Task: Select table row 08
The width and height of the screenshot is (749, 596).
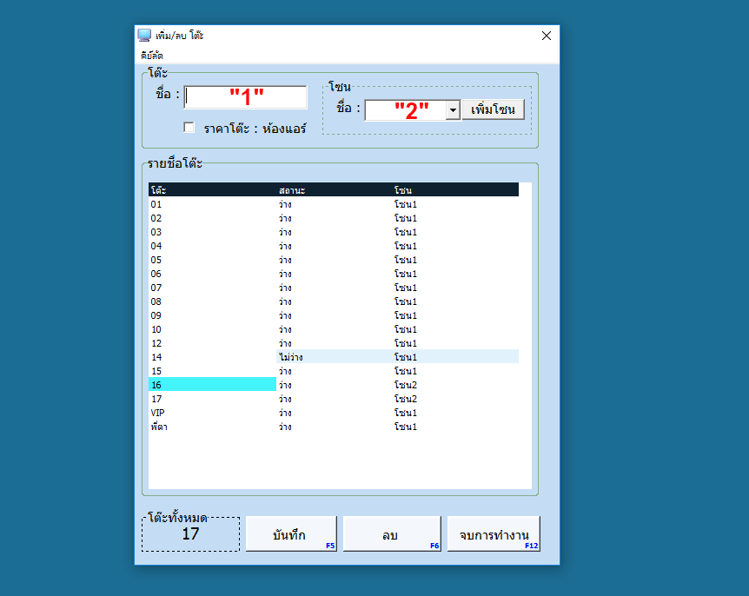Action: tap(334, 301)
